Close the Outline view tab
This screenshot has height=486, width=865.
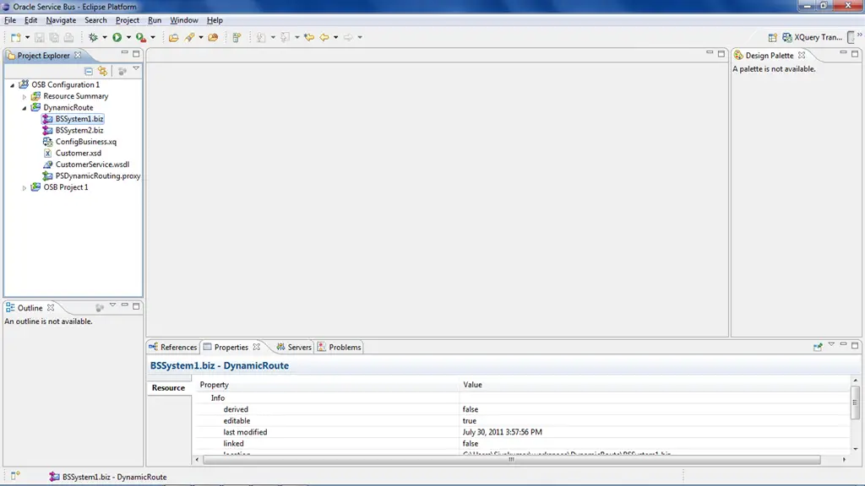click(x=50, y=307)
